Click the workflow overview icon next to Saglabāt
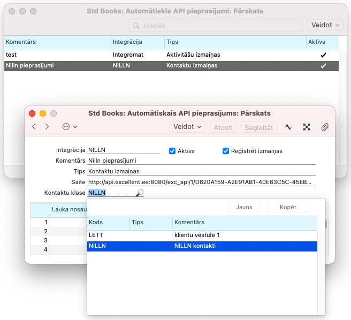This screenshot has height=320, width=351. tap(307, 127)
